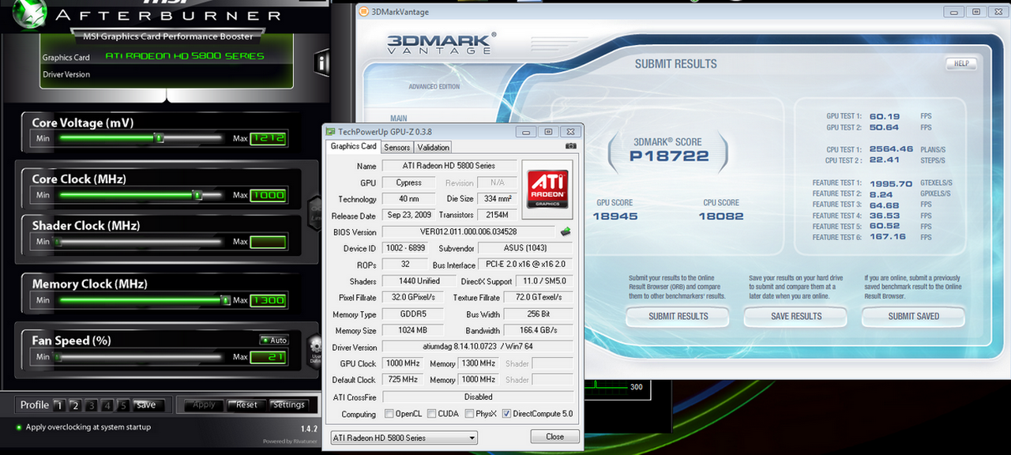Click the Close button in GPU-Z
Screen dimensions: 1011x455
point(555,437)
